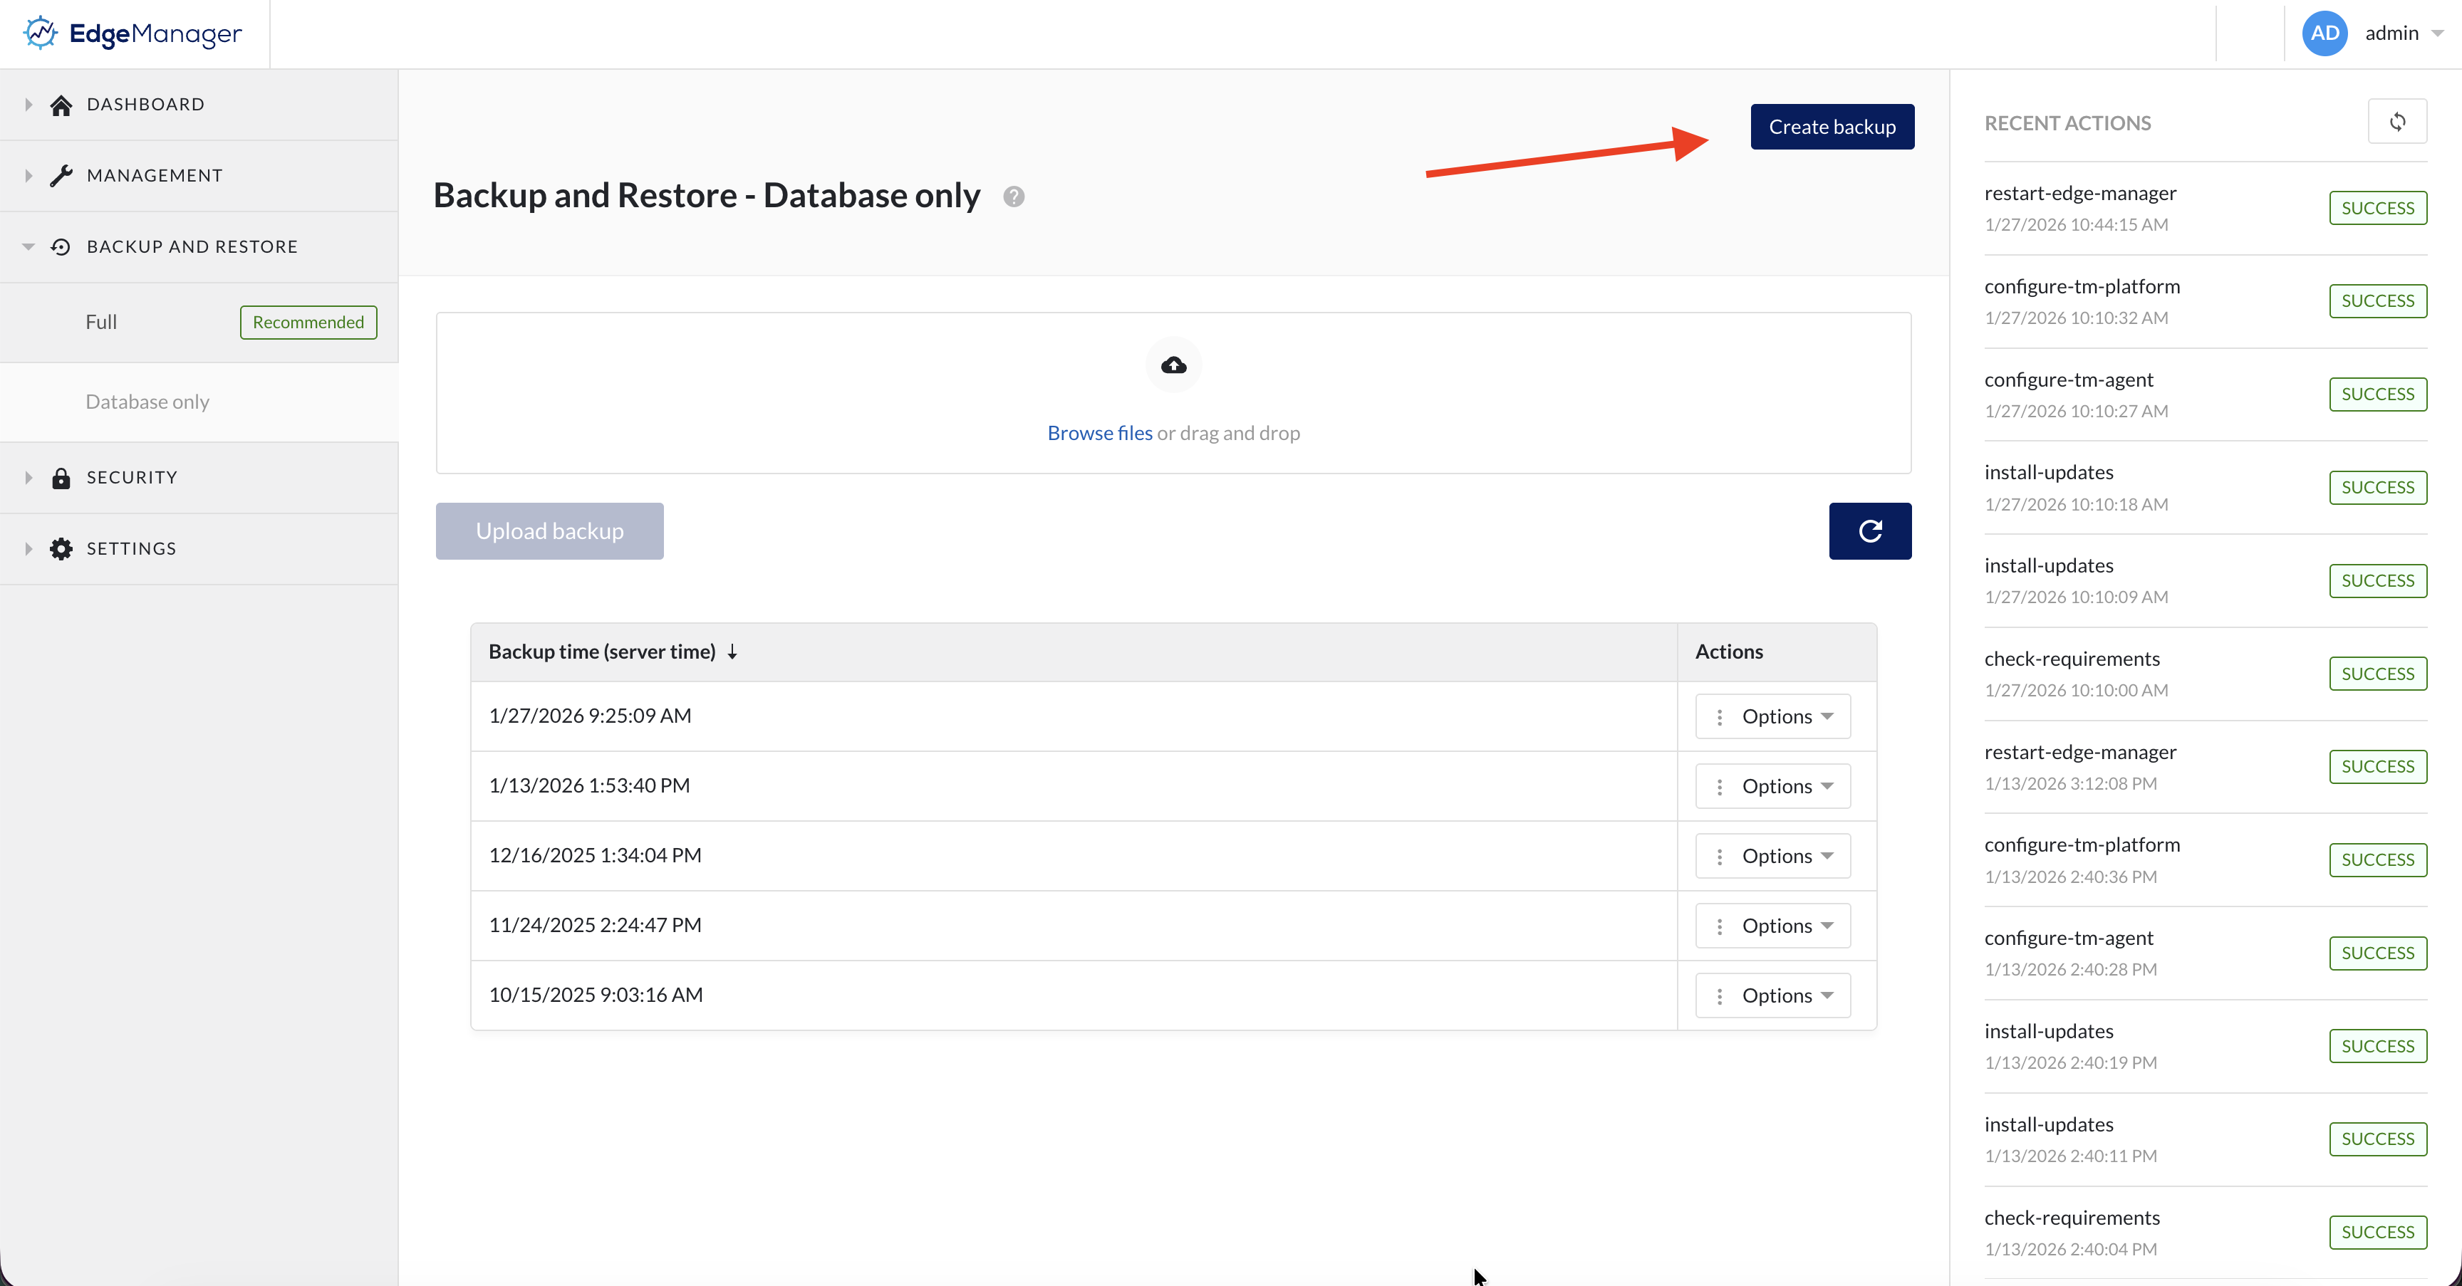
Task: Click the Security lock icon
Action: [x=61, y=478]
